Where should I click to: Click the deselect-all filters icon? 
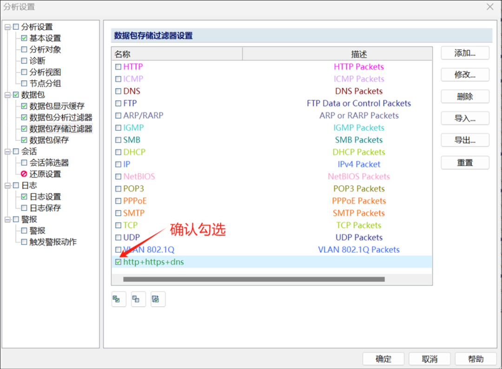(x=138, y=299)
